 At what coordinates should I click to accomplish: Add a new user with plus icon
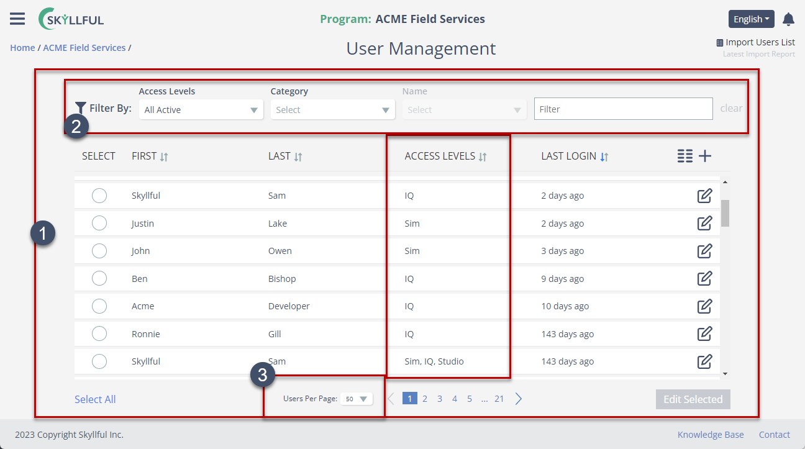click(704, 156)
